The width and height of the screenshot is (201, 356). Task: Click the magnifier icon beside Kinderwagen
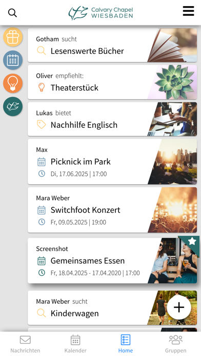(x=42, y=314)
